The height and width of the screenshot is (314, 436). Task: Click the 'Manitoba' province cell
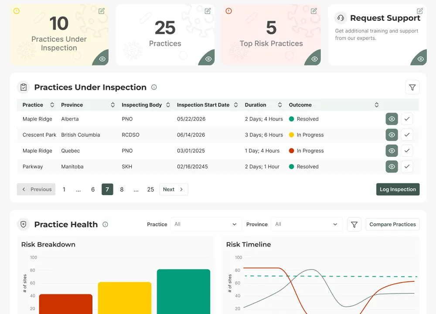click(x=72, y=167)
